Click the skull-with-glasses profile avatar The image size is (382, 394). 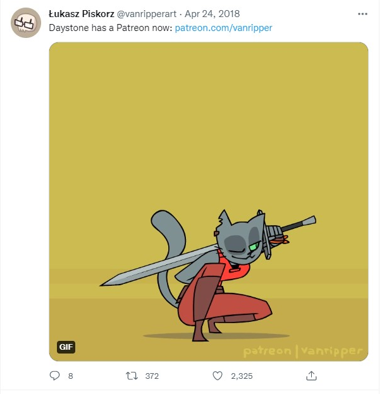click(26, 23)
